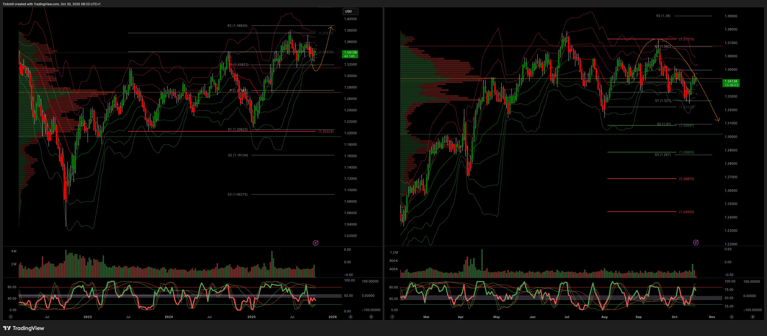Click the 2025 label on left time axis
This screenshot has height=336, width=767.
click(x=251, y=317)
